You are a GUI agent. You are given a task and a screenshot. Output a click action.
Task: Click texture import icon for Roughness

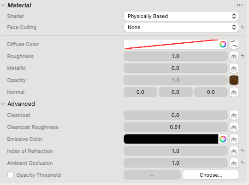click(234, 56)
